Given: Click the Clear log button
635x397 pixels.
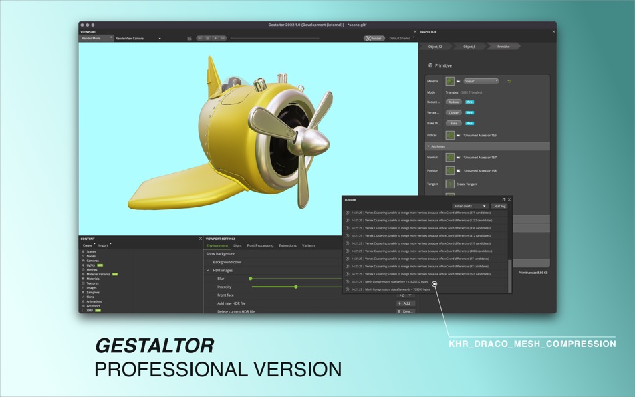Looking at the screenshot, I should coord(499,206).
